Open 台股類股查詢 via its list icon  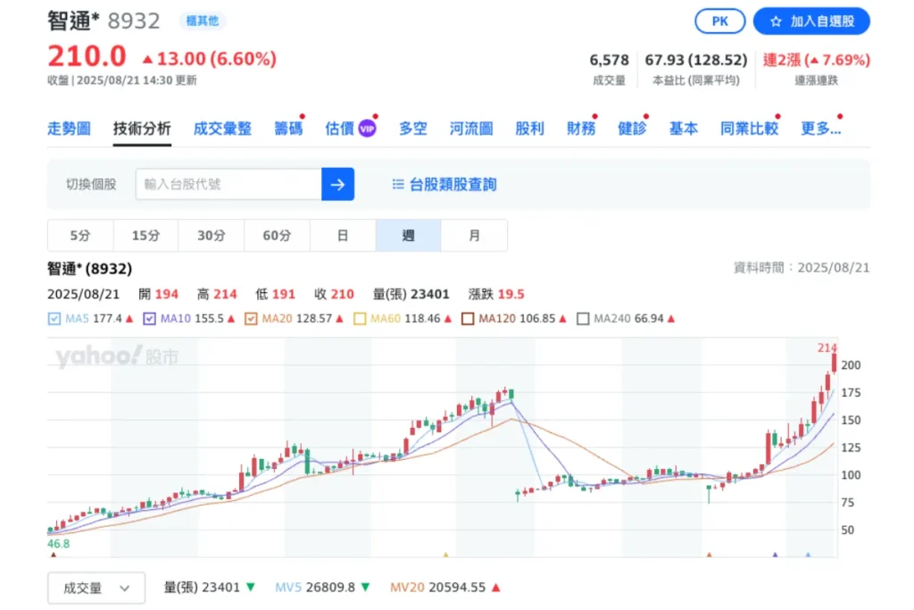(398, 185)
